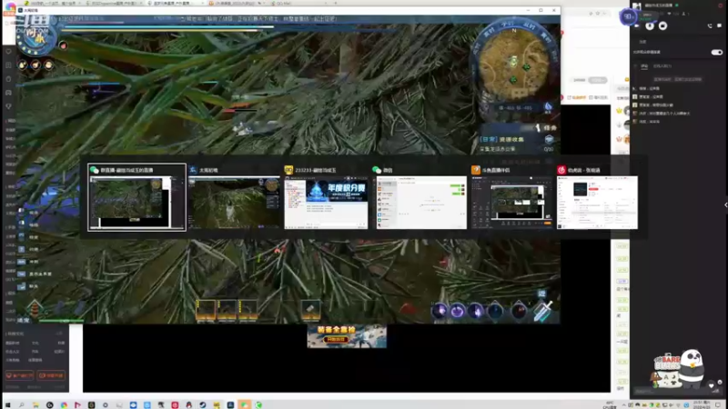Open the 评论 comments tab in live panel
This screenshot has height=409, width=728.
click(644, 66)
